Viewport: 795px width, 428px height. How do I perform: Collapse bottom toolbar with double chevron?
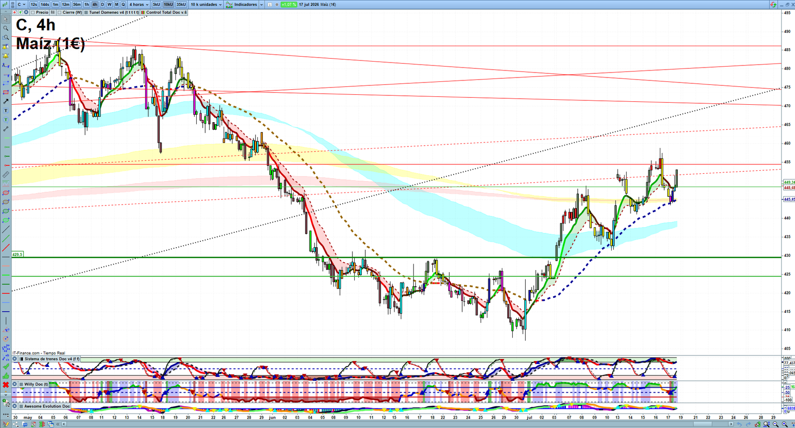point(58,424)
